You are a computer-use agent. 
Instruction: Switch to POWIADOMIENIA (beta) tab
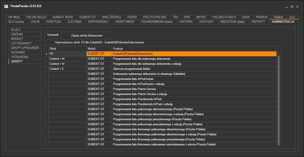[x=157, y=22]
